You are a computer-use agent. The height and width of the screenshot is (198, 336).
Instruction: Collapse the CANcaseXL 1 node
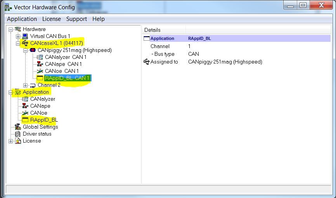[18, 43]
